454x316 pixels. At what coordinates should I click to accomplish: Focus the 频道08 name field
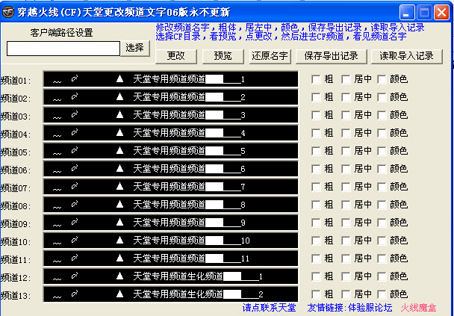pos(170,205)
